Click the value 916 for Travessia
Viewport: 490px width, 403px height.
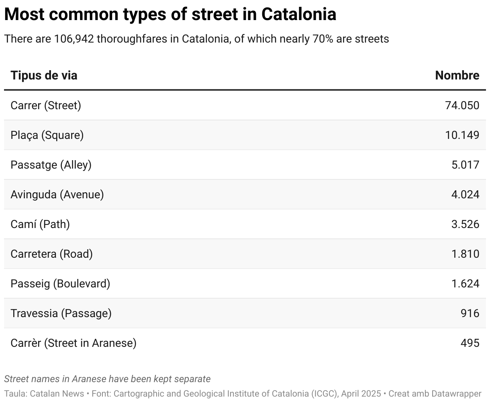[x=470, y=313]
